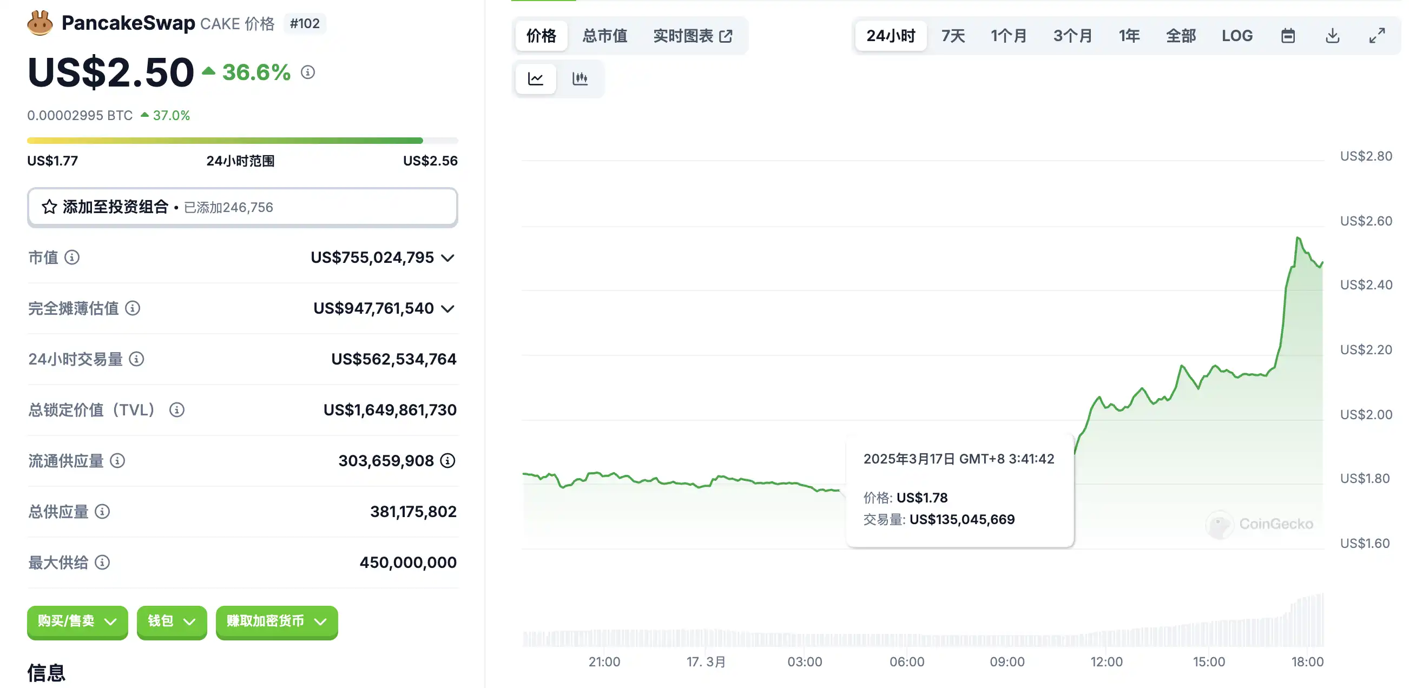Open info icon next to 303,659,908 value
Screen dimensions: 1409x688
click(447, 460)
